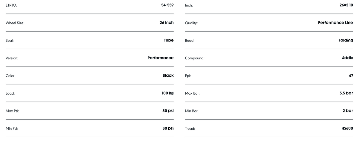Click the Tread label
363x142 pixels.
tap(190, 129)
